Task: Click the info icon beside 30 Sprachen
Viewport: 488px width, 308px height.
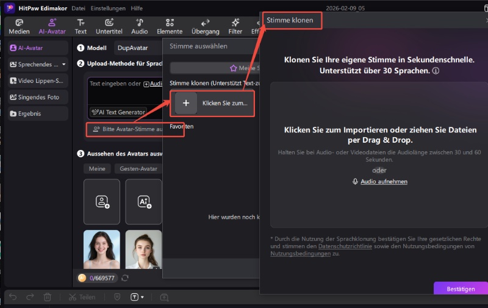Action: (x=436, y=71)
